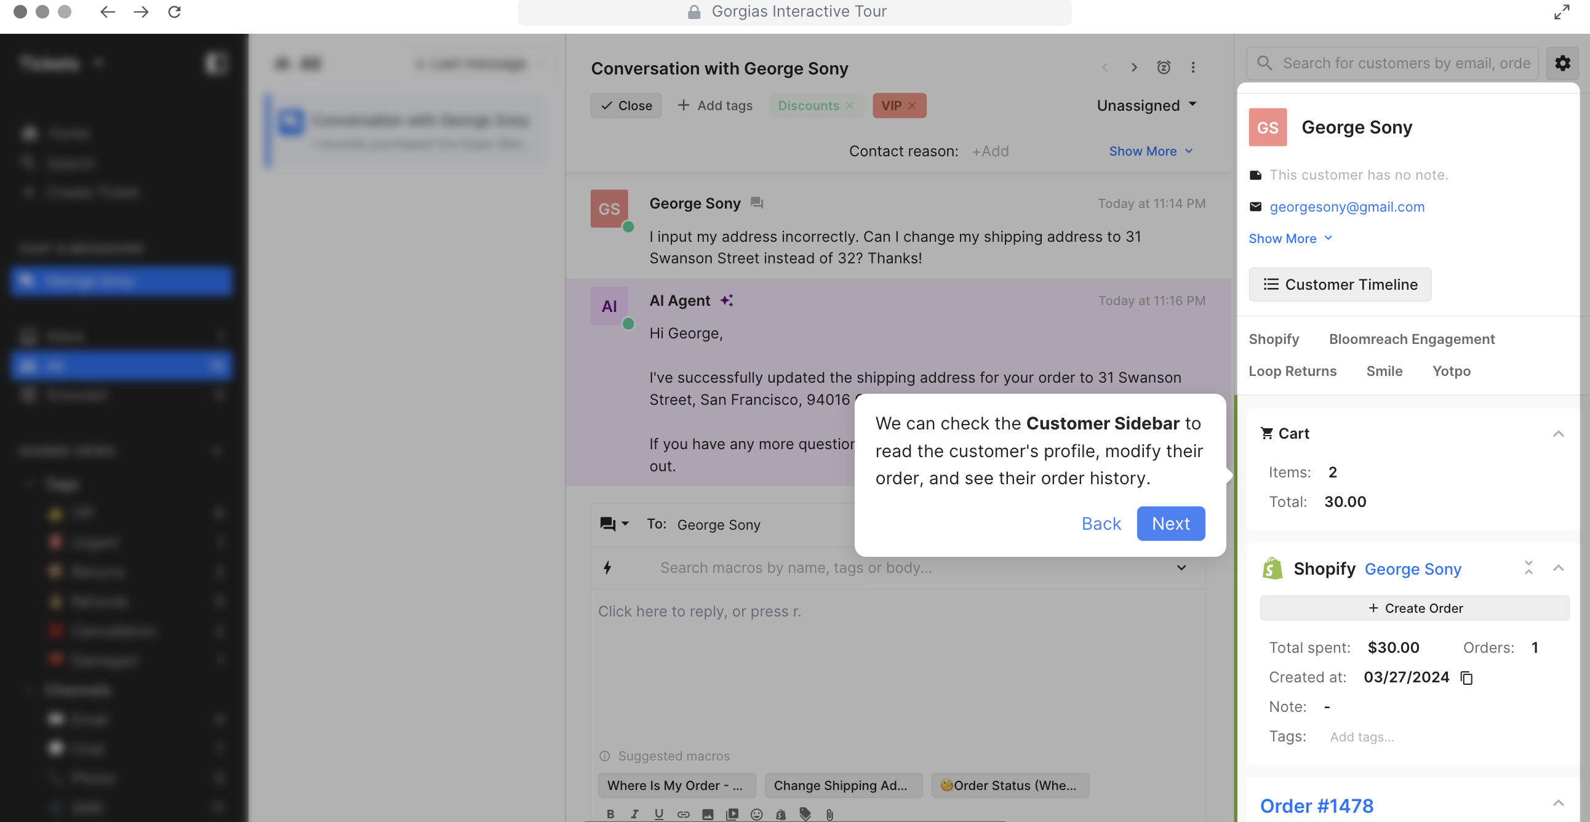Open the Unassigned assignee dropdown
The image size is (1590, 822).
pyautogui.click(x=1146, y=106)
